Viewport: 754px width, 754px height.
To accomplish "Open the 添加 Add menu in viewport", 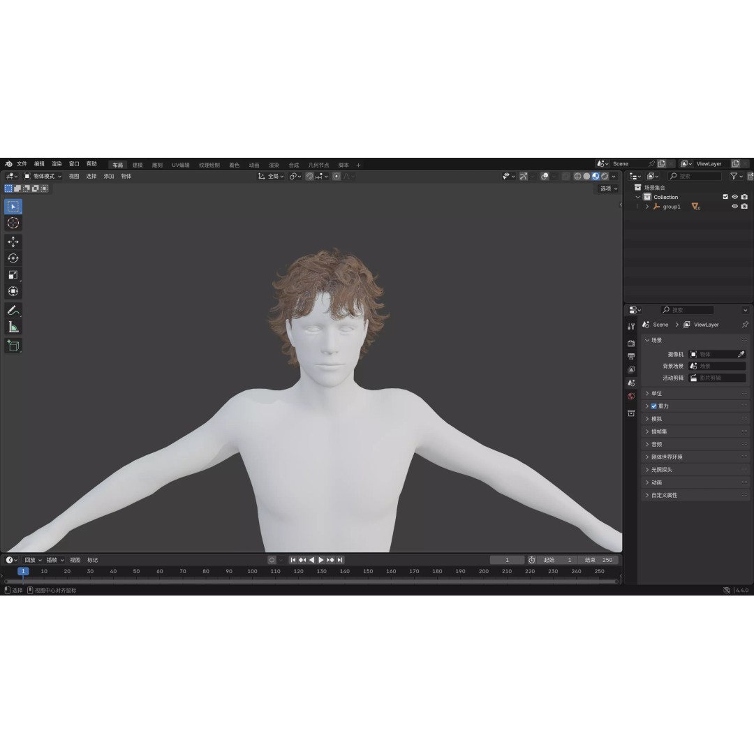I will tap(109, 177).
